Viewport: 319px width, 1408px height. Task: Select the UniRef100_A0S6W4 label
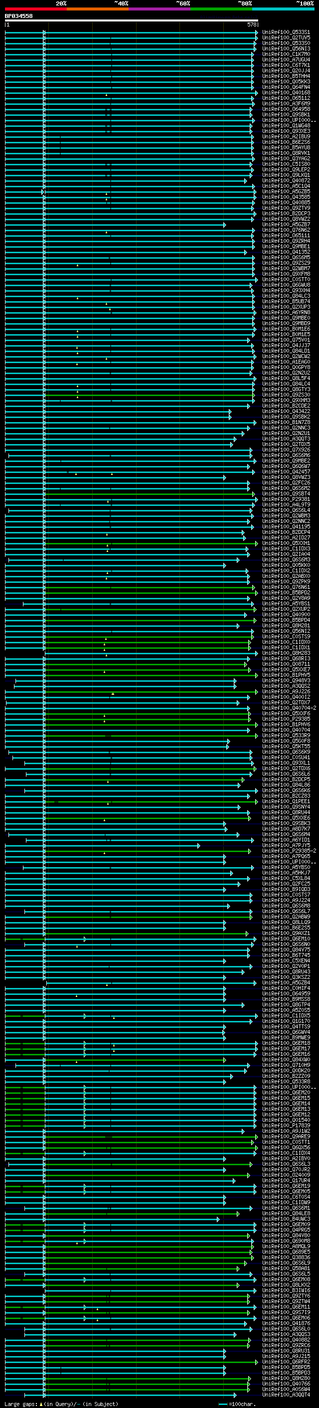(x=286, y=1389)
